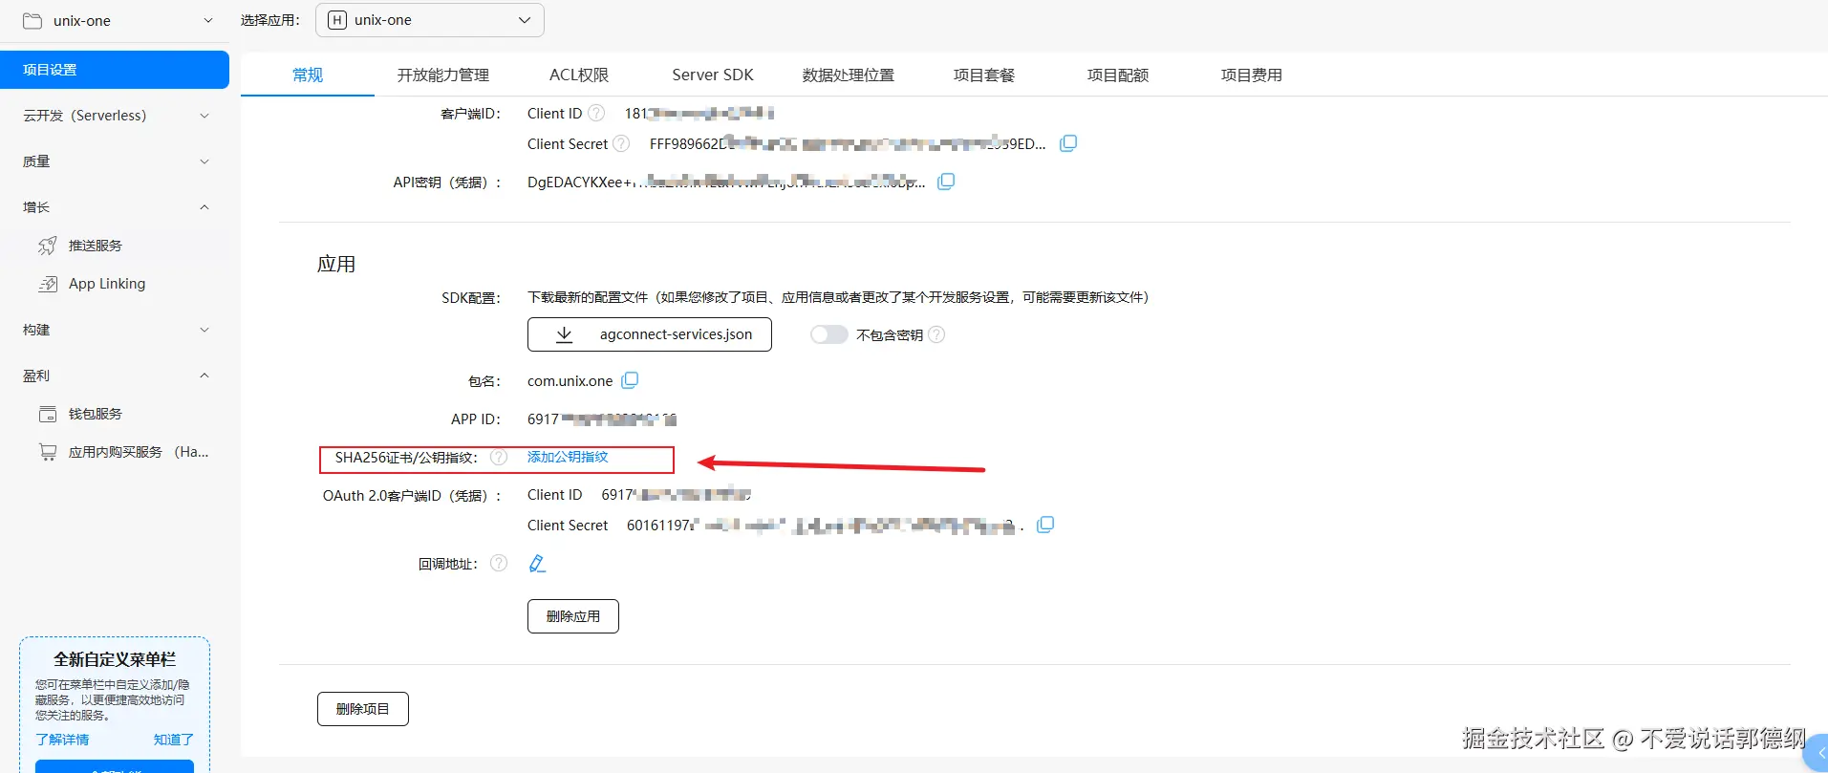The image size is (1828, 773).
Task: Open the 开放能力管理 tab
Action: (x=443, y=75)
